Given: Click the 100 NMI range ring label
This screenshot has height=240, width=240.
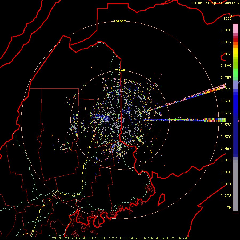Looking at the screenshot, I should click(x=120, y=21).
